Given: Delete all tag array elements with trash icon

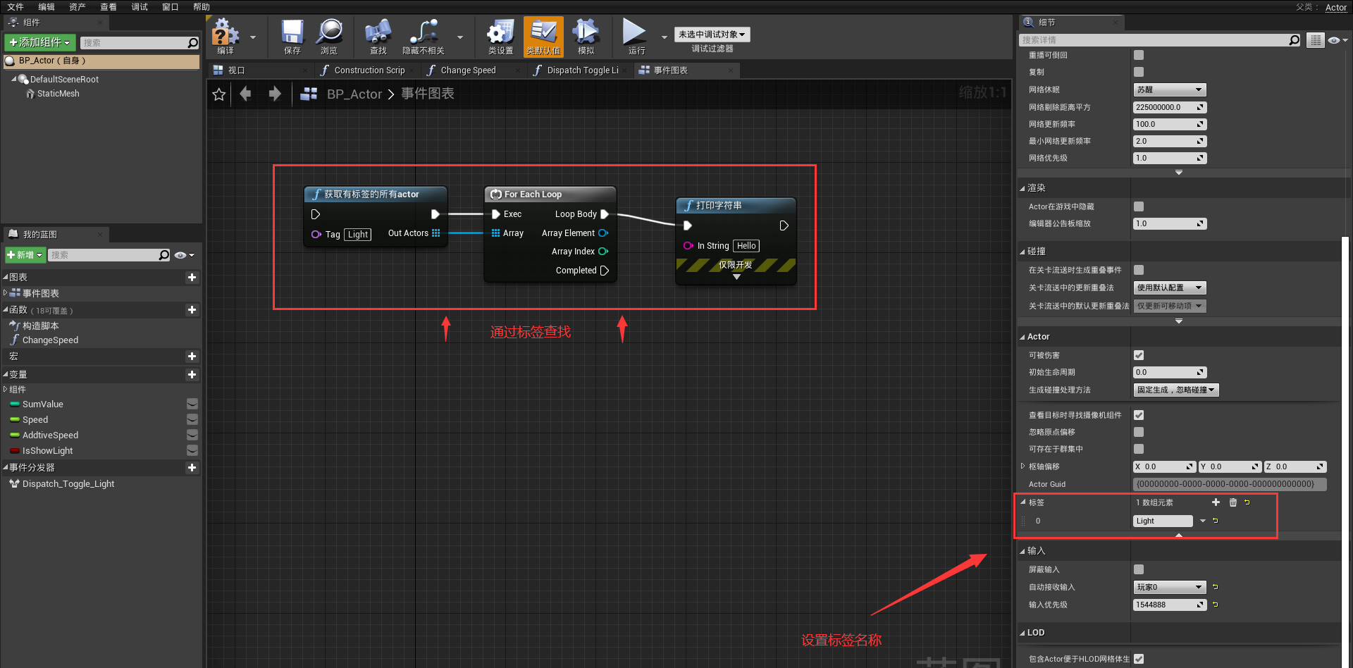Looking at the screenshot, I should [1232, 502].
